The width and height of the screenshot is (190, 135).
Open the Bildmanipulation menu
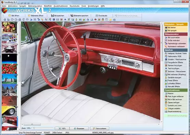click(35, 6)
